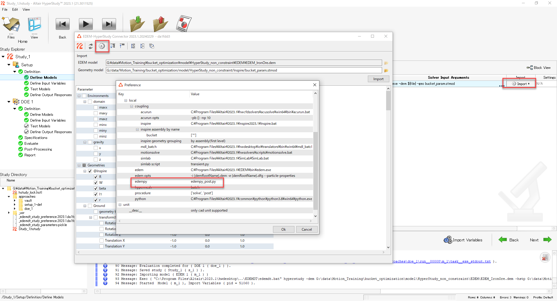Open the File menu
The width and height of the screenshot is (557, 301).
(x=5, y=10)
